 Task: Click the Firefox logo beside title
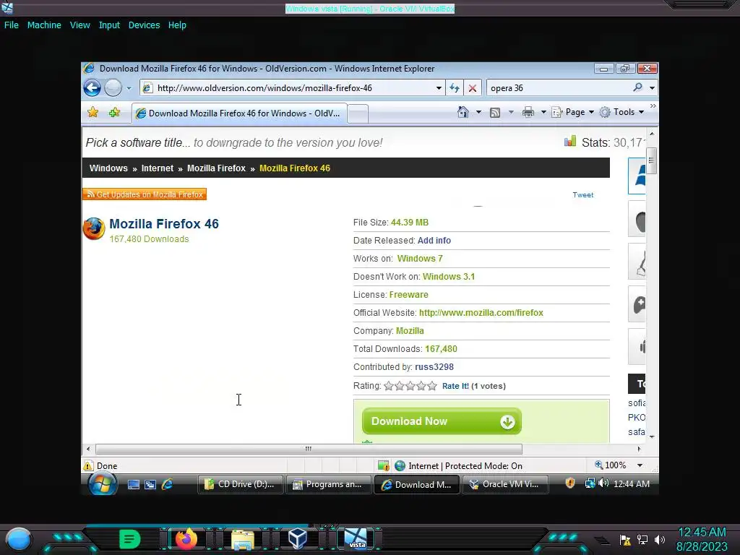pyautogui.click(x=94, y=228)
